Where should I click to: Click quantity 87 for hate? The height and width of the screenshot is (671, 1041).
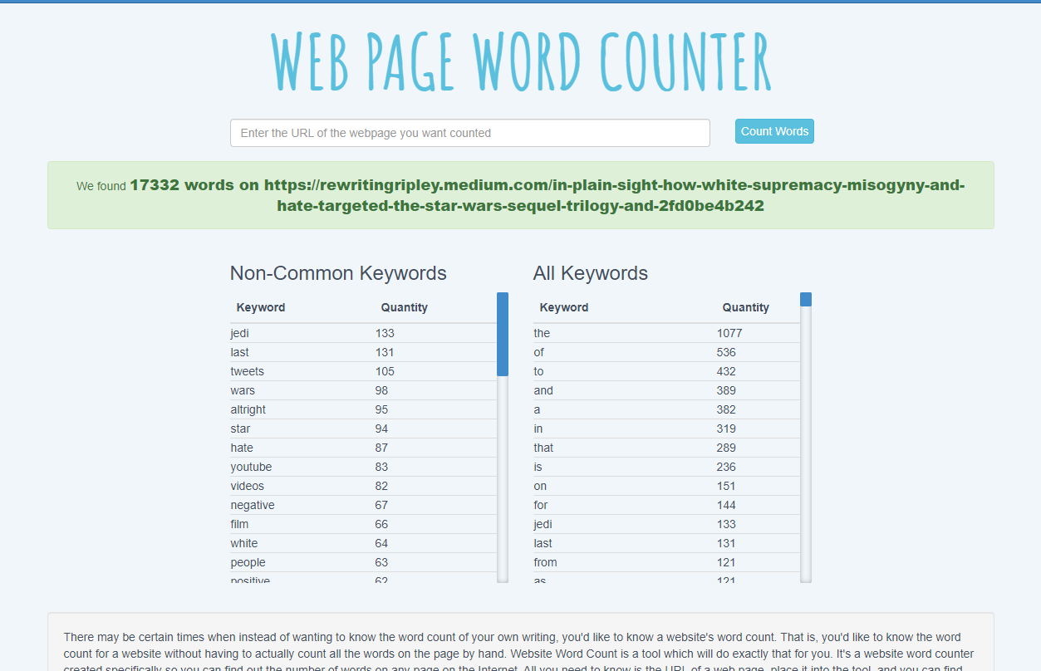point(381,448)
